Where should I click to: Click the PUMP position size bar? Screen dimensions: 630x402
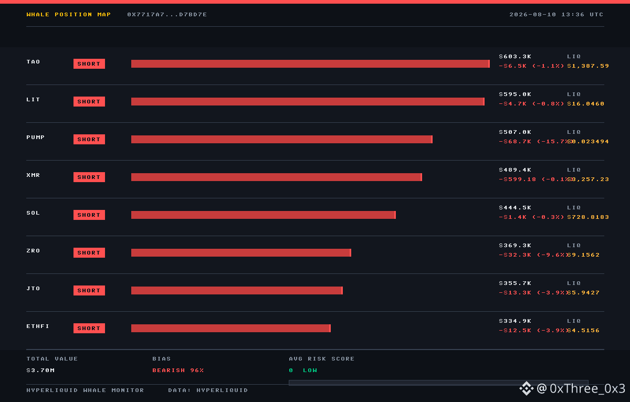point(282,140)
